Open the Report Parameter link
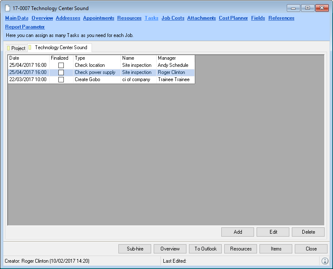 click(x=25, y=27)
